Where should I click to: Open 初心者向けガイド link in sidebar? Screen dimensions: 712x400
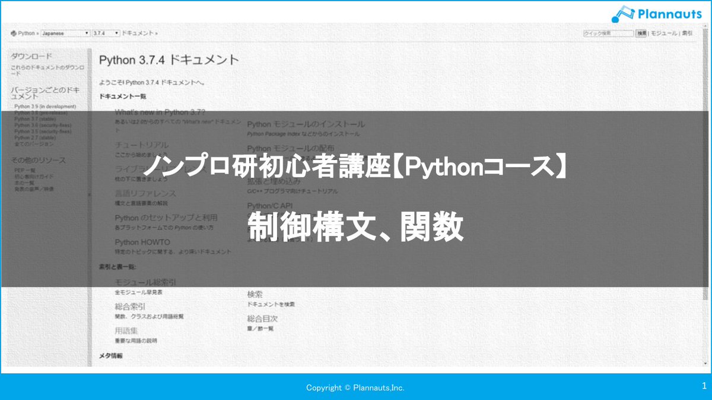coord(34,176)
